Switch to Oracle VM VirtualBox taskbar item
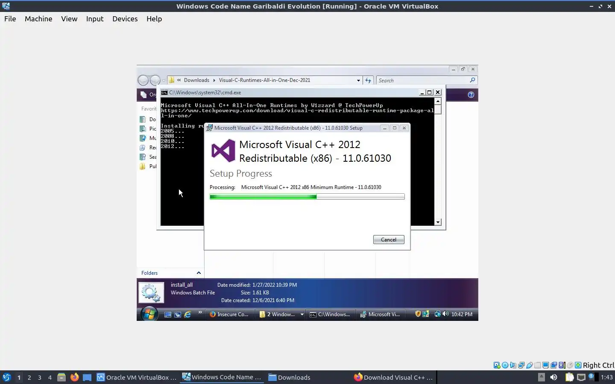 (x=137, y=377)
